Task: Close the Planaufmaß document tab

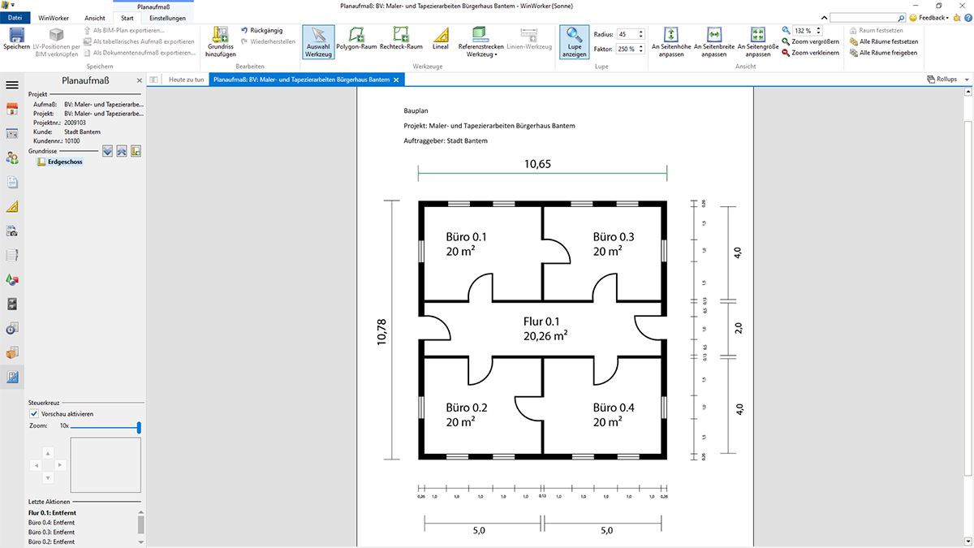Action: coord(396,80)
